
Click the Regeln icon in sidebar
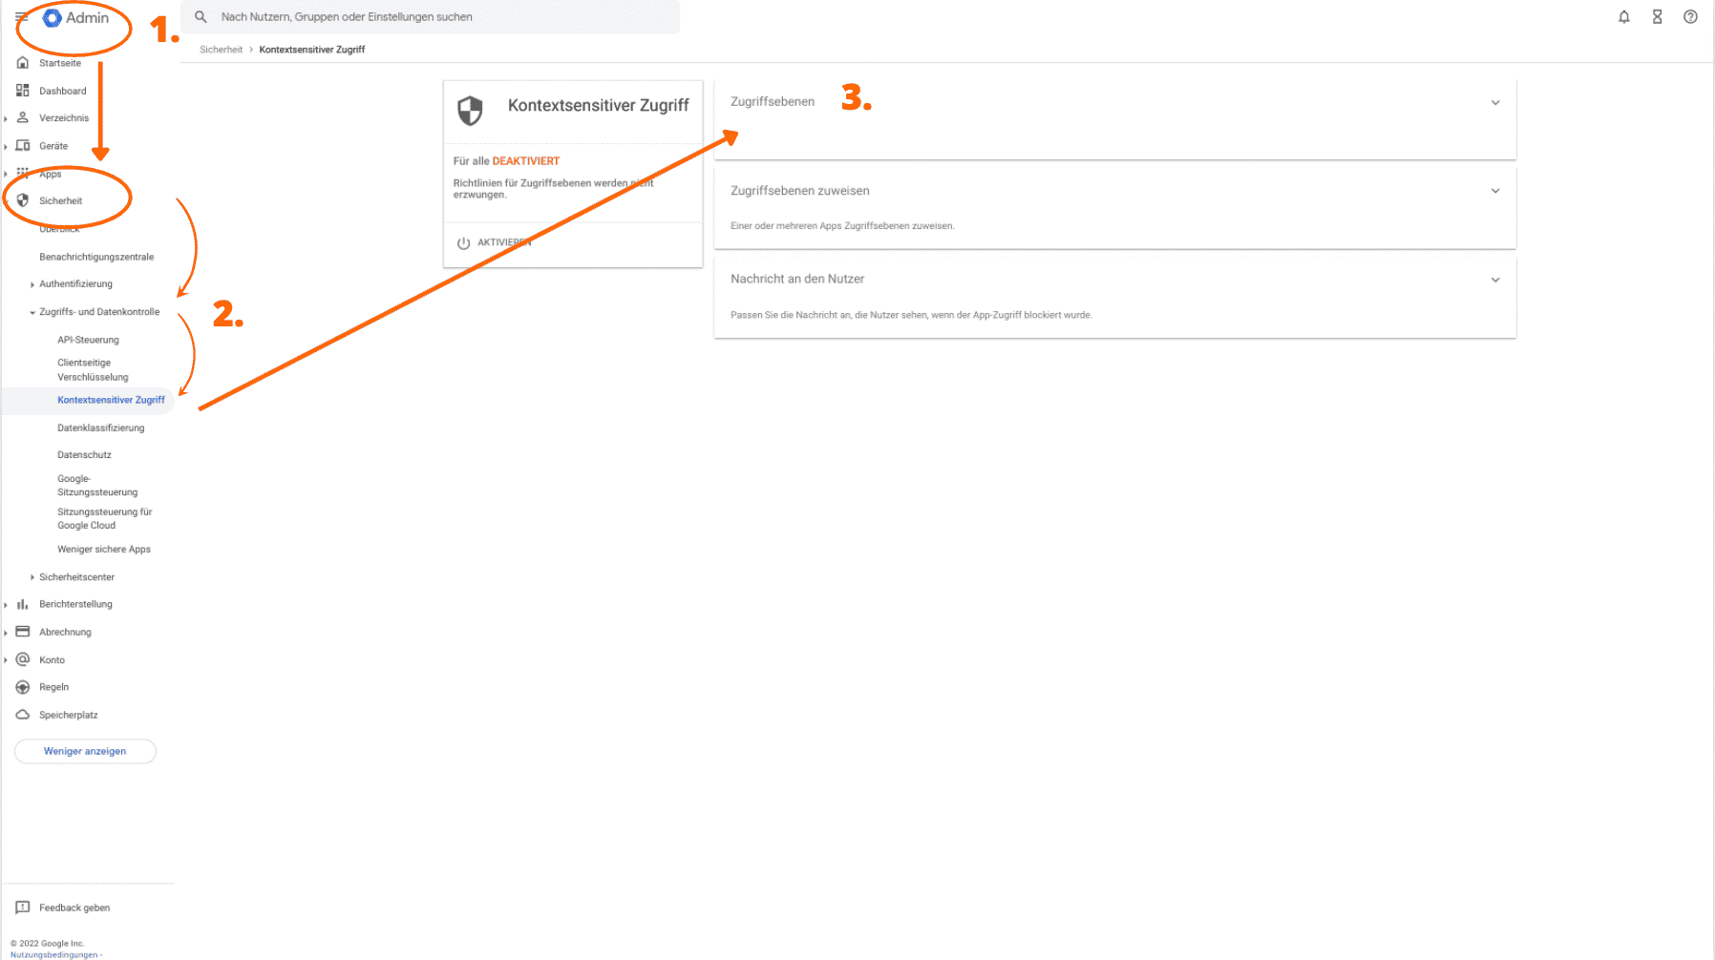[22, 687]
